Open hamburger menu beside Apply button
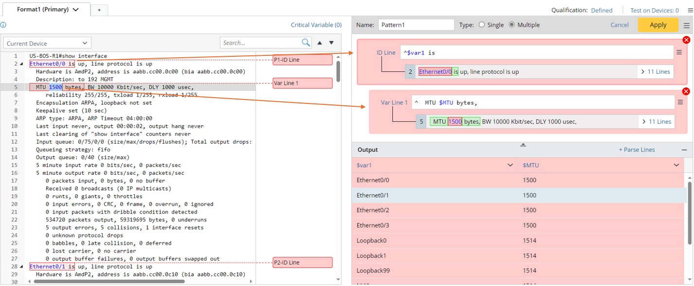 tap(687, 25)
